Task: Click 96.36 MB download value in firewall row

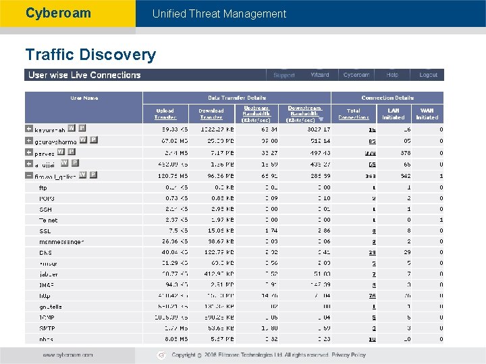Action: [x=221, y=176]
